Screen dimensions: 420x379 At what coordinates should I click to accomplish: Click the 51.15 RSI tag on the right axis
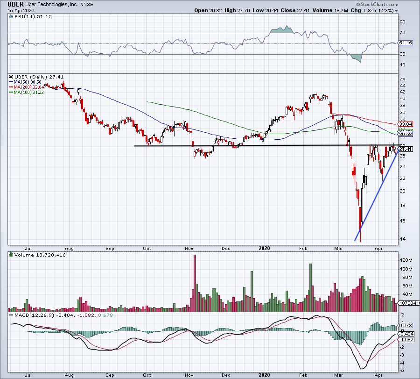(x=406, y=43)
